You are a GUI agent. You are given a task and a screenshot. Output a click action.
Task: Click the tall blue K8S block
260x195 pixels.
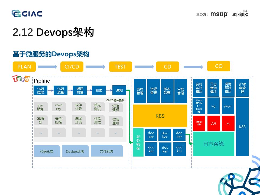[242, 127]
